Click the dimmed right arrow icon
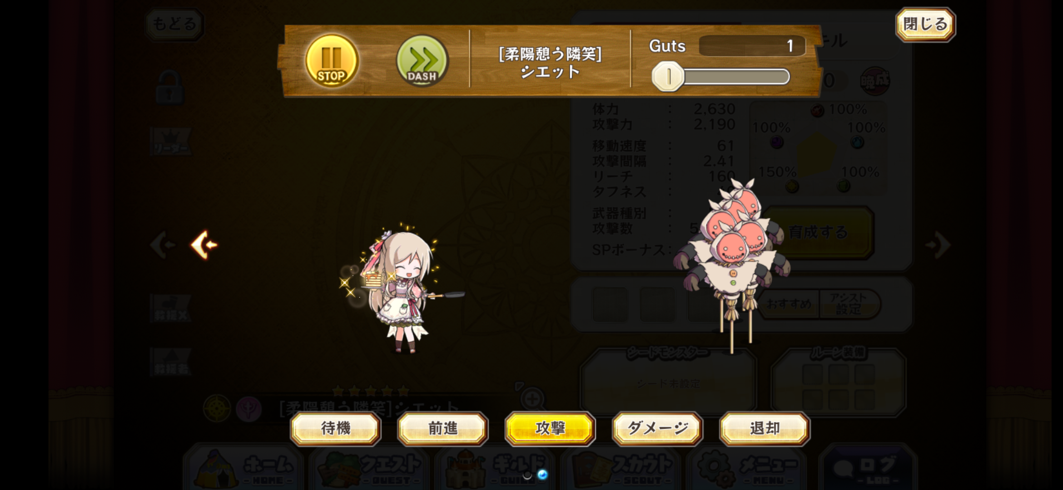Viewport: 1063px width, 490px height. [938, 245]
